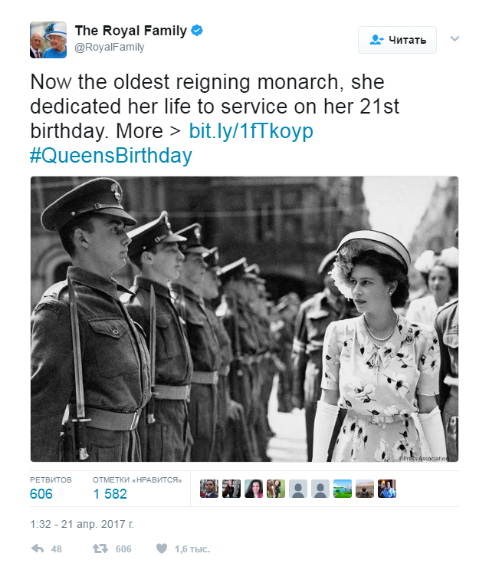Open first liker's avatar in row
The image size is (489, 570).
tap(209, 489)
